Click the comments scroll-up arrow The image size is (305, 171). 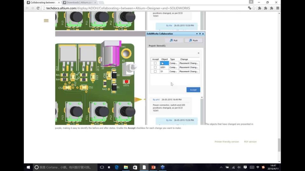202,98
